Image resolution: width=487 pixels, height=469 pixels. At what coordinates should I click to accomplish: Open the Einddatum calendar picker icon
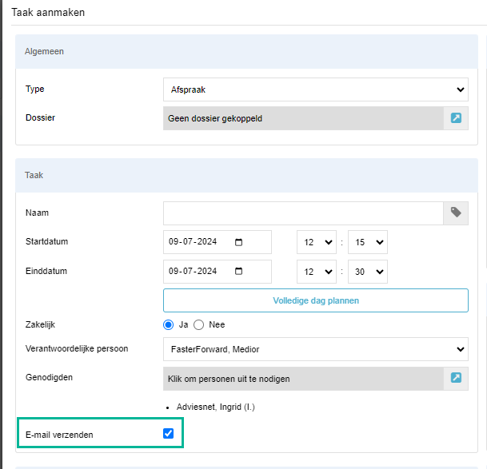point(238,272)
